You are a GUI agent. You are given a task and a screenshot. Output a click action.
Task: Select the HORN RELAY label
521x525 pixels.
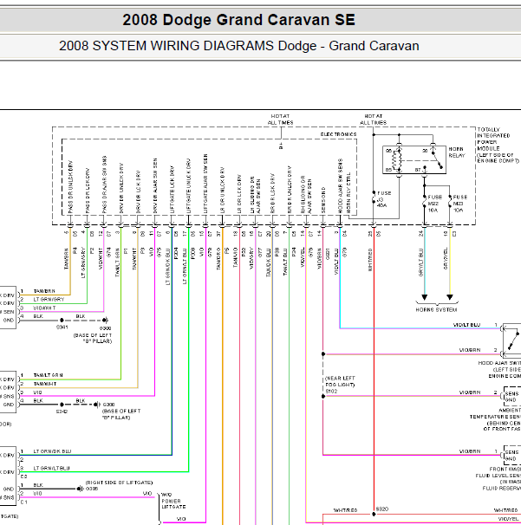[457, 152]
